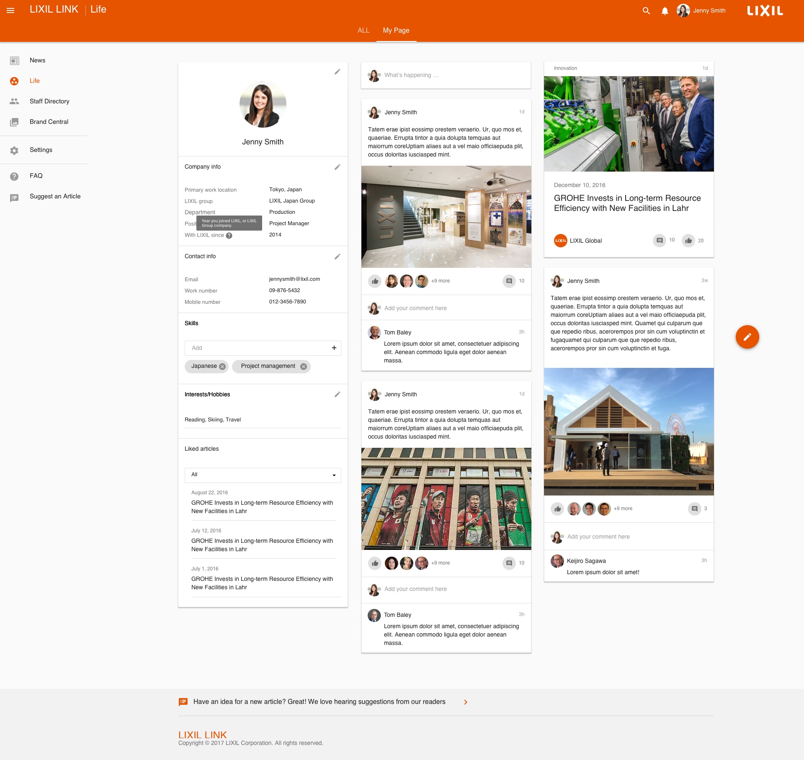Viewport: 804px width, 760px height.
Task: Click the article suggestion chevron arrow
Action: pyautogui.click(x=465, y=702)
